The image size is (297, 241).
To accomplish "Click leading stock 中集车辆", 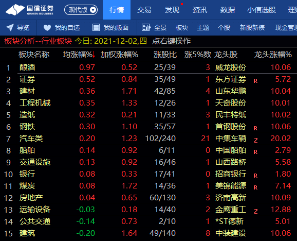I will point(231,139).
